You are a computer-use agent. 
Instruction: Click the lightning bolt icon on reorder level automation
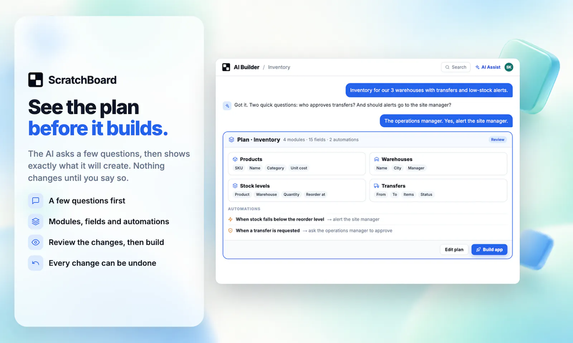(x=230, y=219)
